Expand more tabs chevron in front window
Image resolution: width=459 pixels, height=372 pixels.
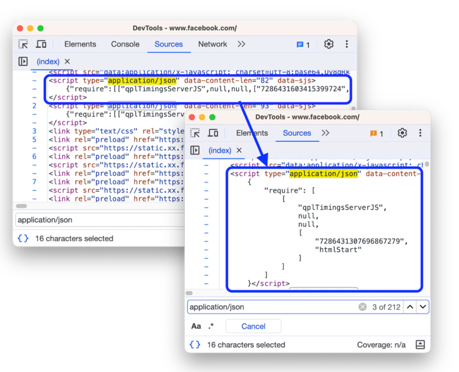[325, 133]
